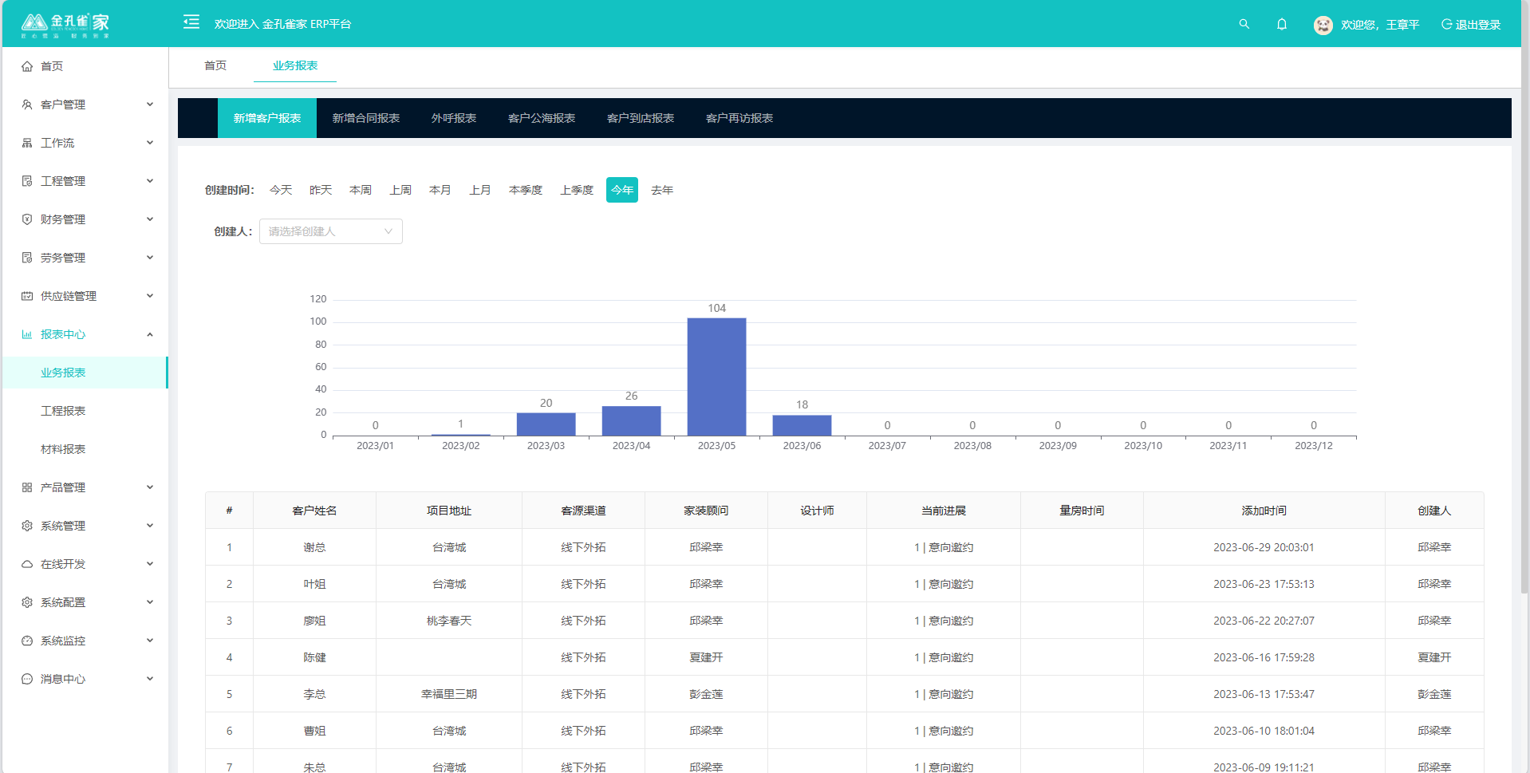Select the 今年 time filter
Image resolution: width=1530 pixels, height=773 pixels.
pyautogui.click(x=622, y=190)
